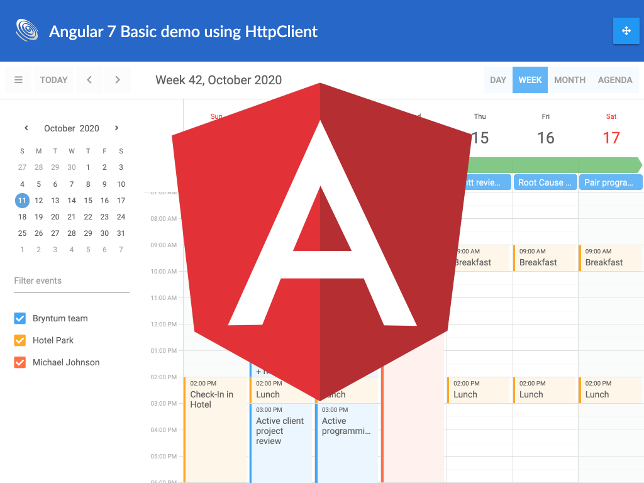
Task: Select October 8 in mini calendar
Action: [x=88, y=184]
